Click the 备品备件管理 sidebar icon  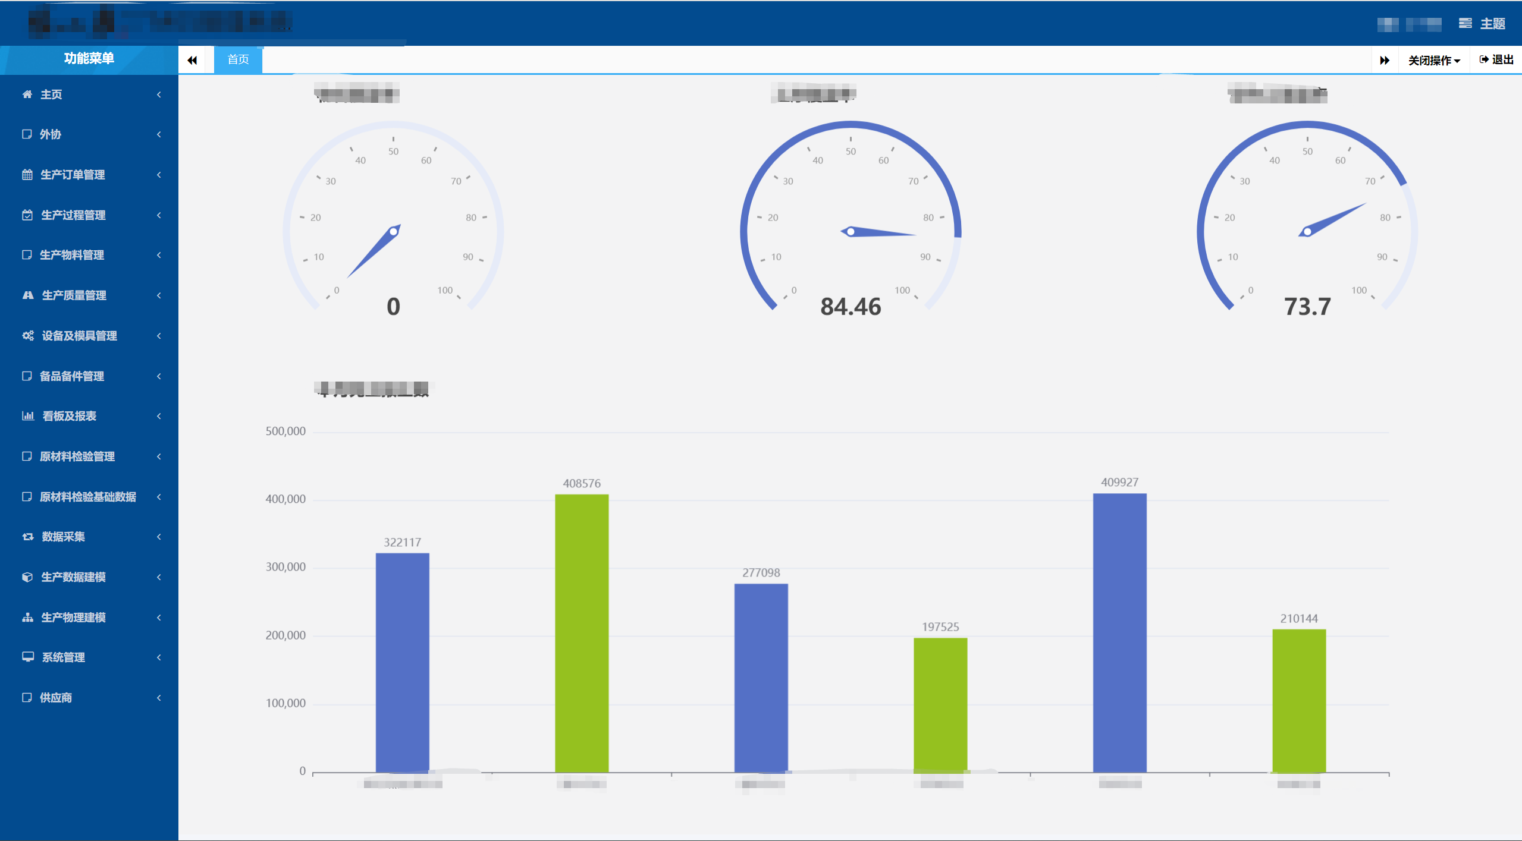click(x=27, y=376)
